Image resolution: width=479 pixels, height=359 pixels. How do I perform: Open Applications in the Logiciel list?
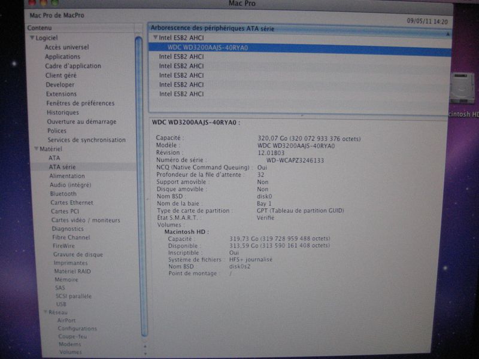[x=63, y=57]
